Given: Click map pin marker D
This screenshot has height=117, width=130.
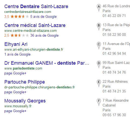Looking at the screenshot, I should click(99, 64).
